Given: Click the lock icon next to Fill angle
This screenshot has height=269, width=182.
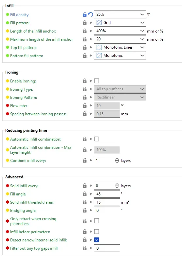Looking at the screenshot, I should coord(85,194).
